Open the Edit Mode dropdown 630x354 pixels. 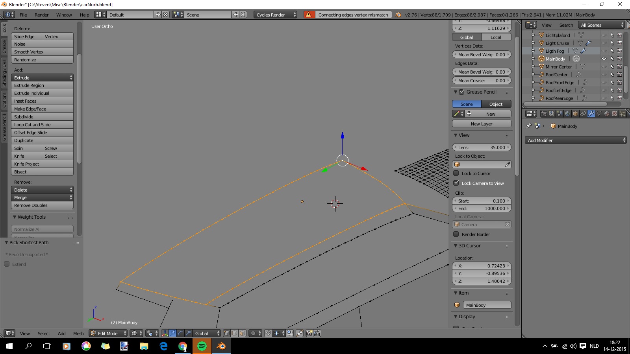107,333
